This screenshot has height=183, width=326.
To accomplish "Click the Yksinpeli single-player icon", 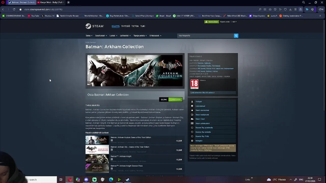I will 192,102.
